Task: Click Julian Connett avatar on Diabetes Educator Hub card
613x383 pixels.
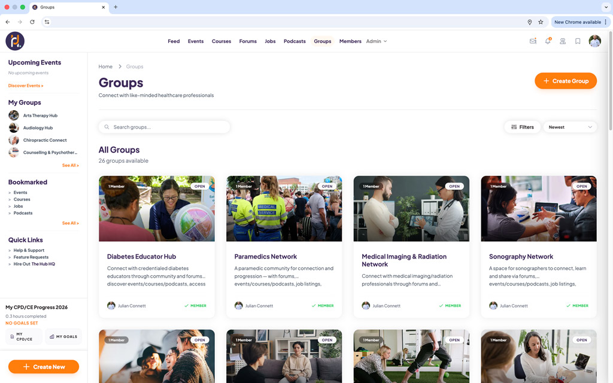Action: pyautogui.click(x=111, y=306)
